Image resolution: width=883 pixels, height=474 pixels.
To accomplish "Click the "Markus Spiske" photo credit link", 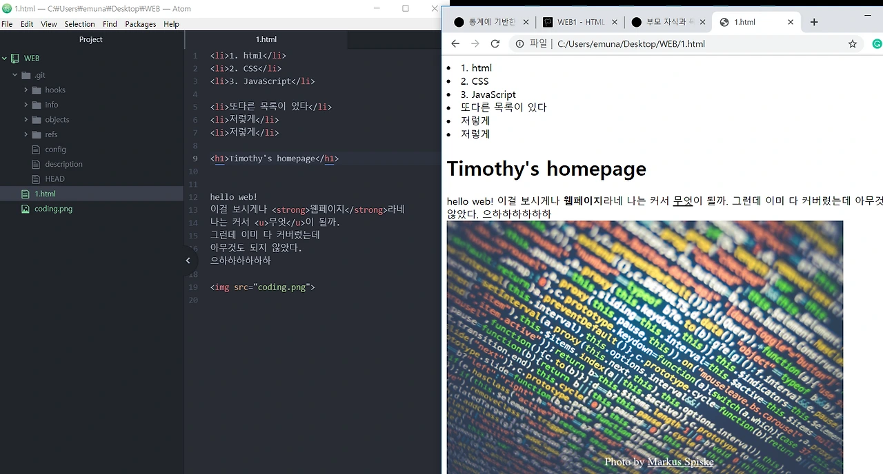I will tap(680, 462).
